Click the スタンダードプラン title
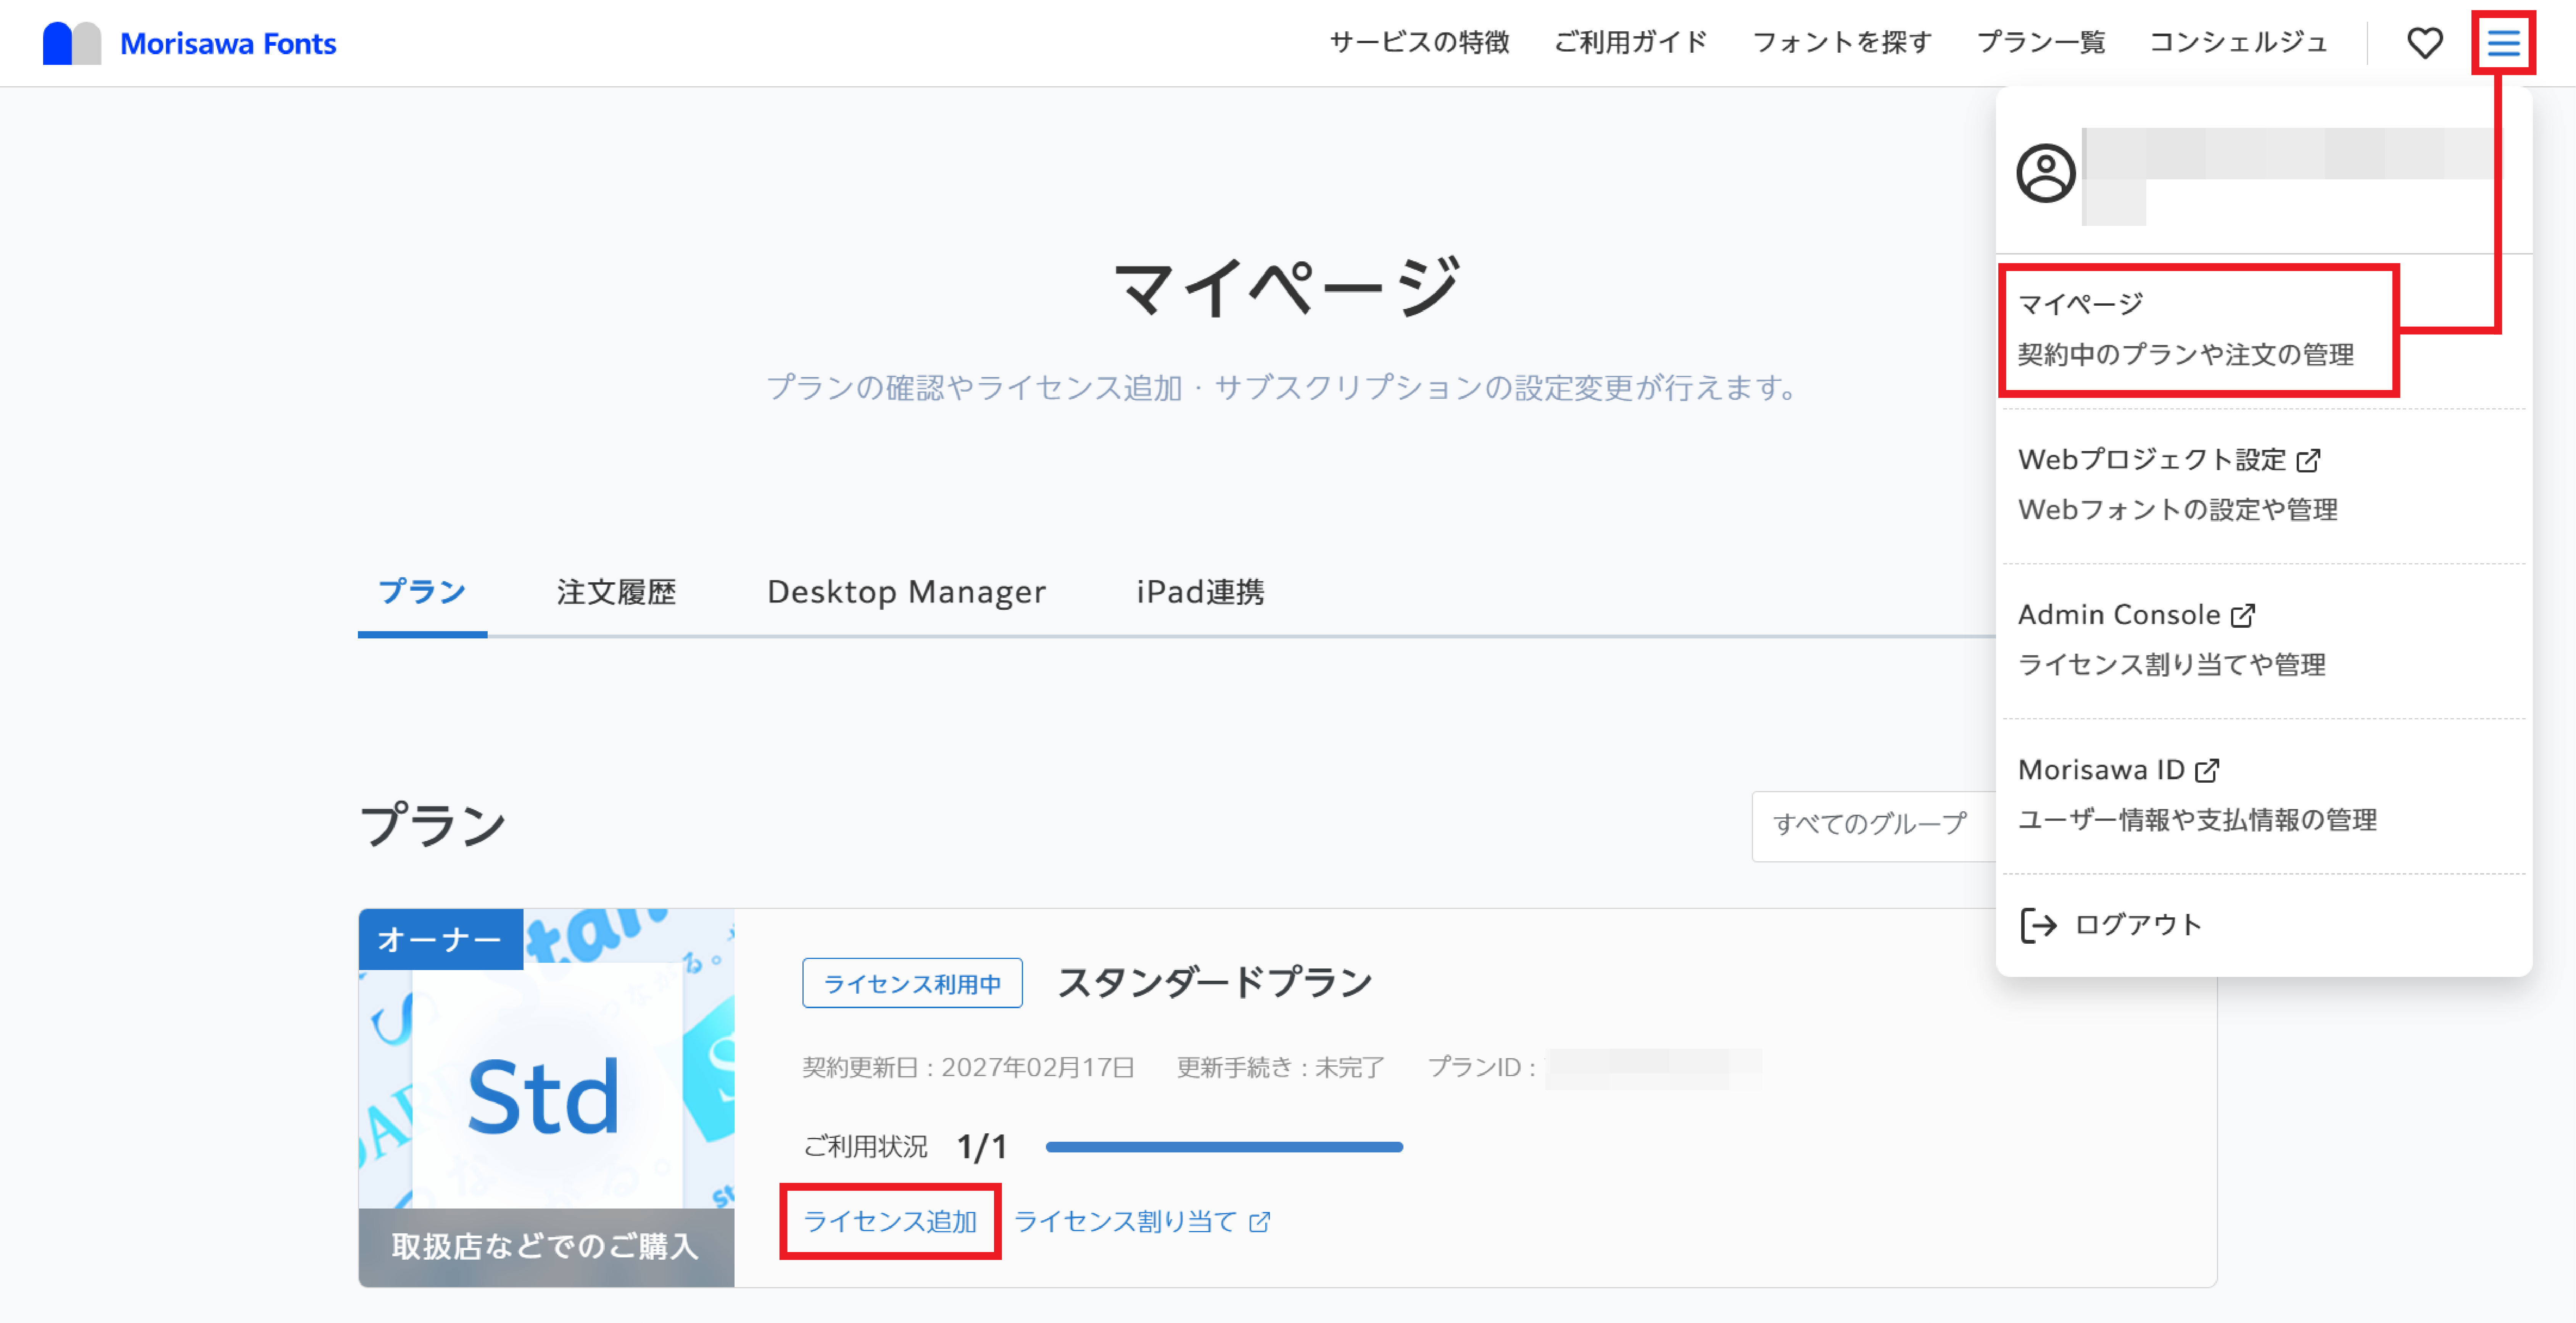The image size is (2576, 1323). [x=1215, y=983]
